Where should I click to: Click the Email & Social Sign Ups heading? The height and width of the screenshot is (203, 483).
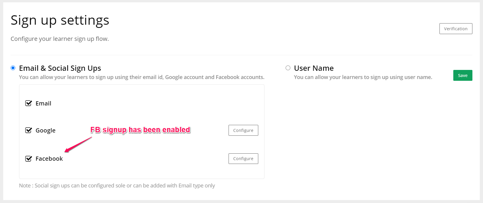[x=60, y=68]
